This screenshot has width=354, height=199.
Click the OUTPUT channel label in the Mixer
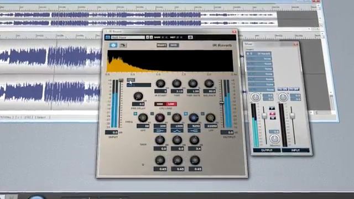tap(267, 150)
